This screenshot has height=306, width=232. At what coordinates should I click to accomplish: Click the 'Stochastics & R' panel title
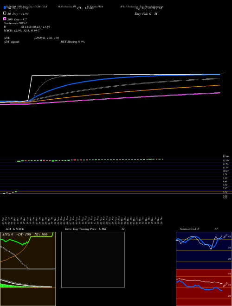(x=189, y=229)
